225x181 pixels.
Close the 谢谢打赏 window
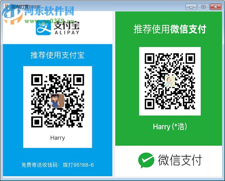(215, 7)
